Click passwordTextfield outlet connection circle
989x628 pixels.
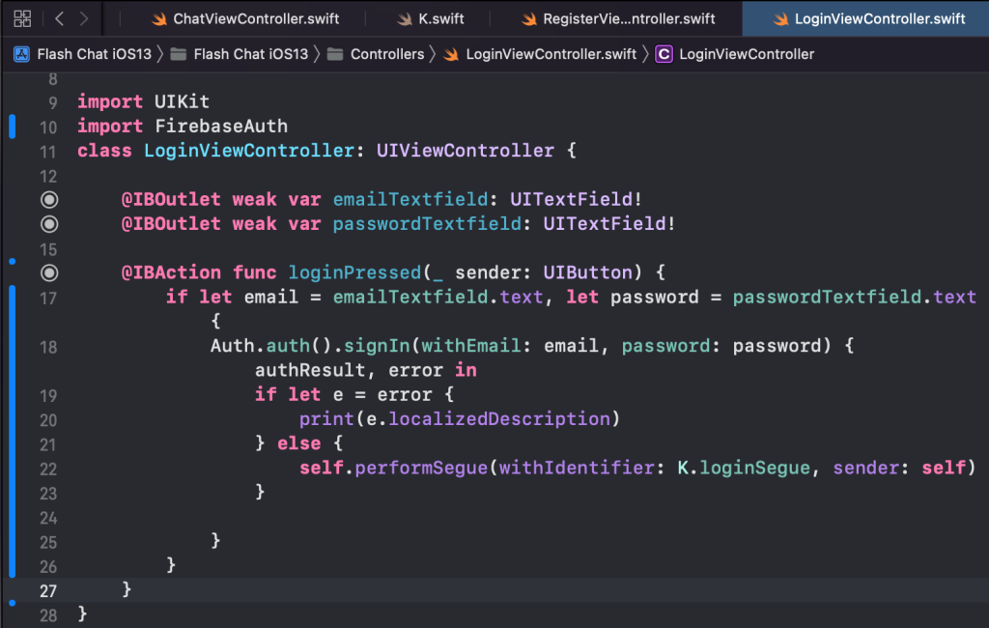click(x=49, y=224)
